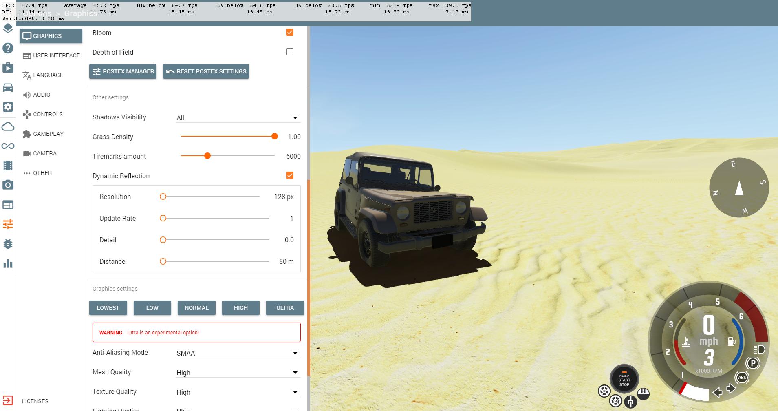Toggle the Dynamic Reflection checkbox
The height and width of the screenshot is (411, 778).
tap(290, 175)
